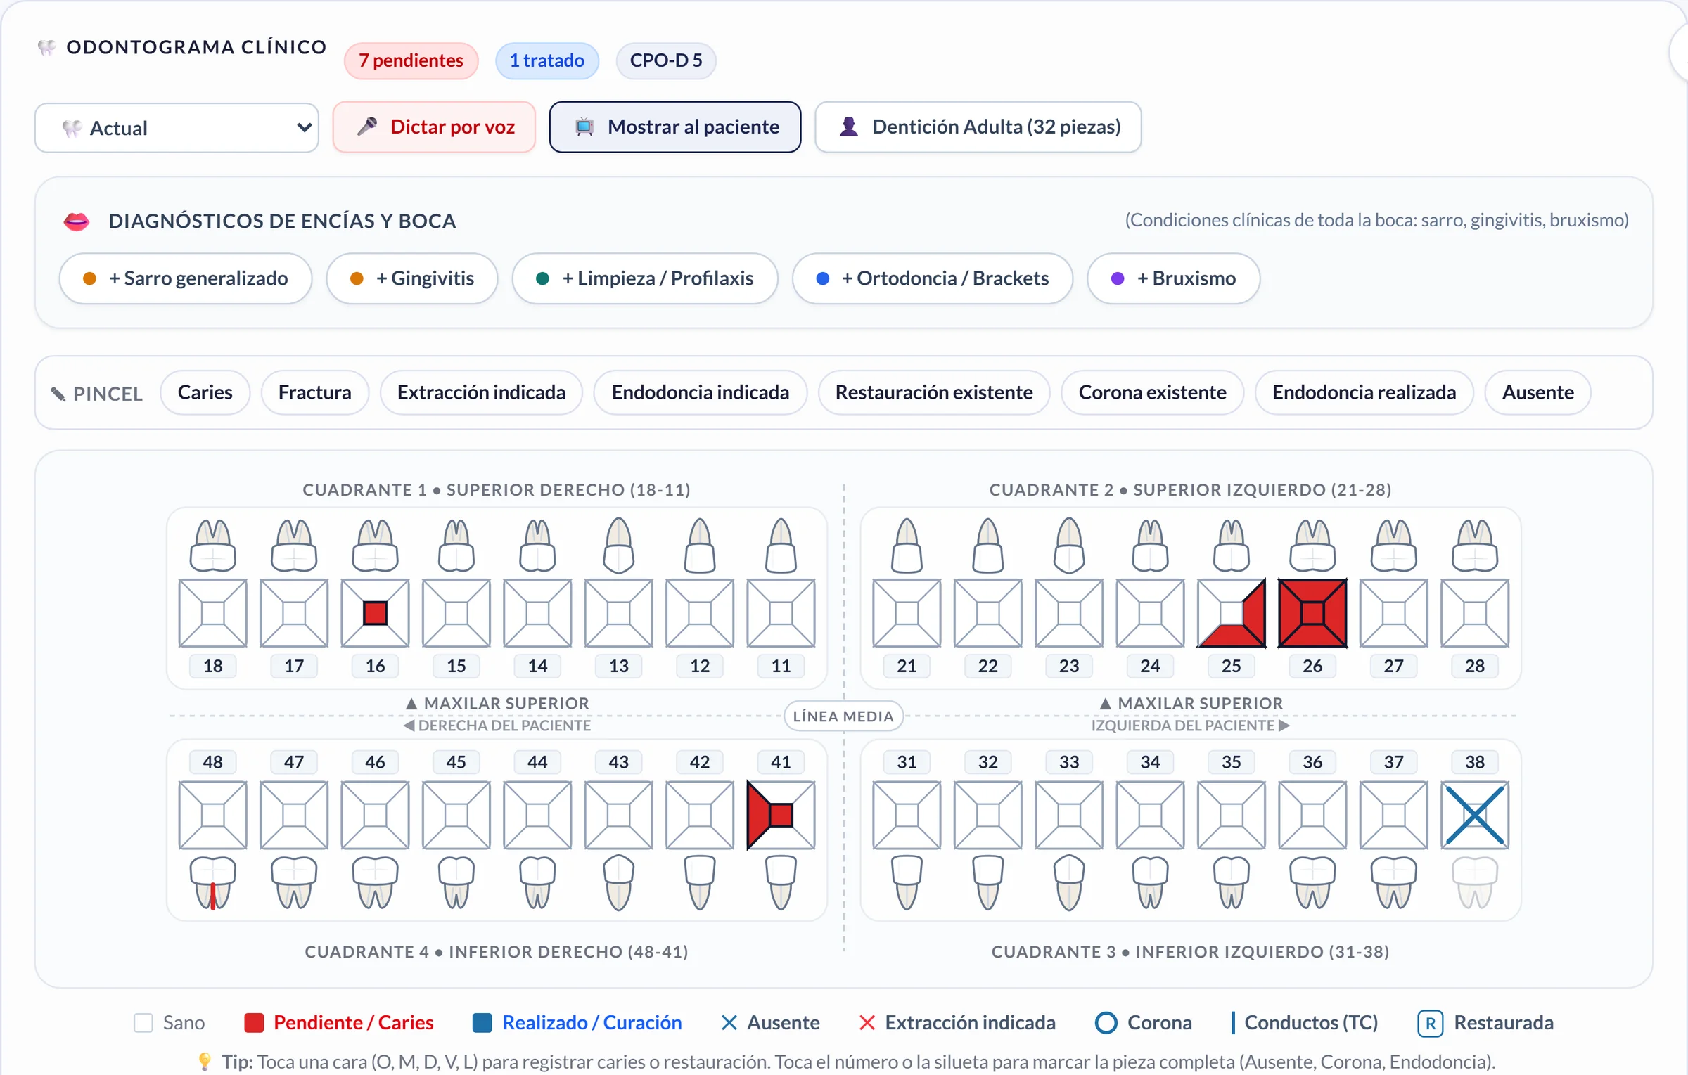Screen dimensions: 1688x1075
Task: Select the tooth 26 silhouette
Action: click(x=1312, y=546)
